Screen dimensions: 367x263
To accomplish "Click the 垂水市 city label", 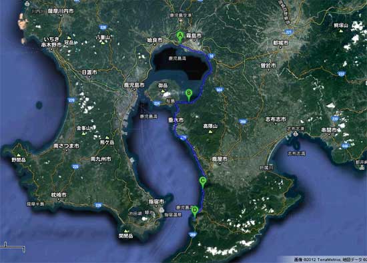I will click(x=176, y=120).
